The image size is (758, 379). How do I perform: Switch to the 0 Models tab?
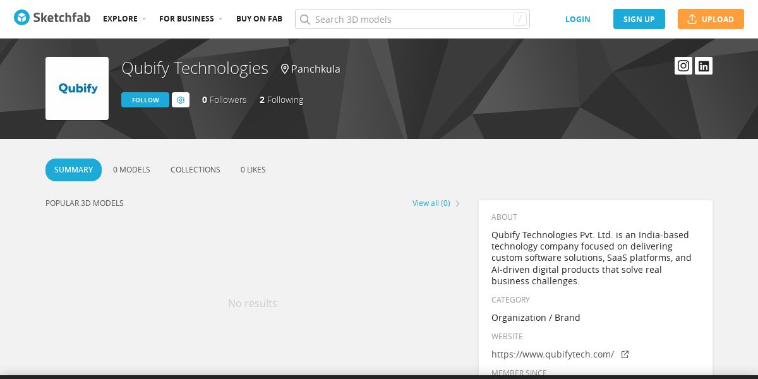[131, 170]
